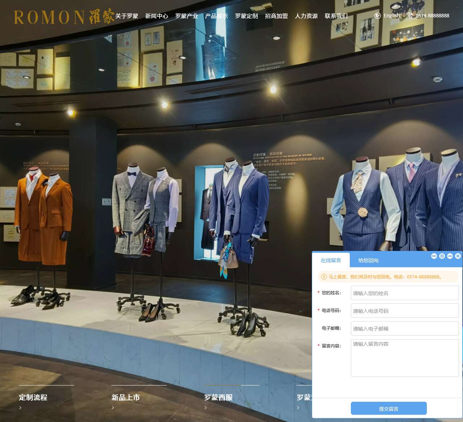Maximize the message panel with square icon
The height and width of the screenshot is (422, 463).
pyautogui.click(x=442, y=256)
